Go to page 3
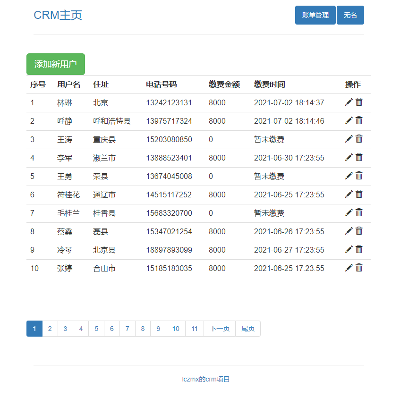 click(65, 329)
